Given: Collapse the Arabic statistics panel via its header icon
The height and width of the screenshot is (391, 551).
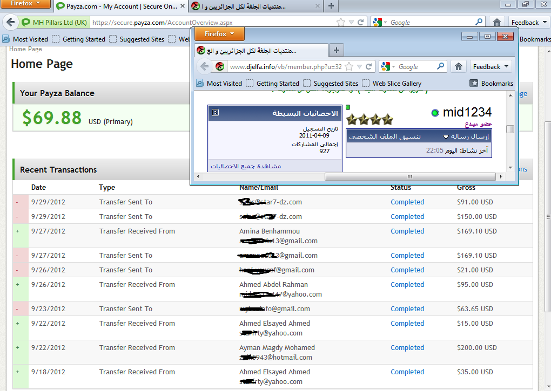Looking at the screenshot, I should 216,113.
